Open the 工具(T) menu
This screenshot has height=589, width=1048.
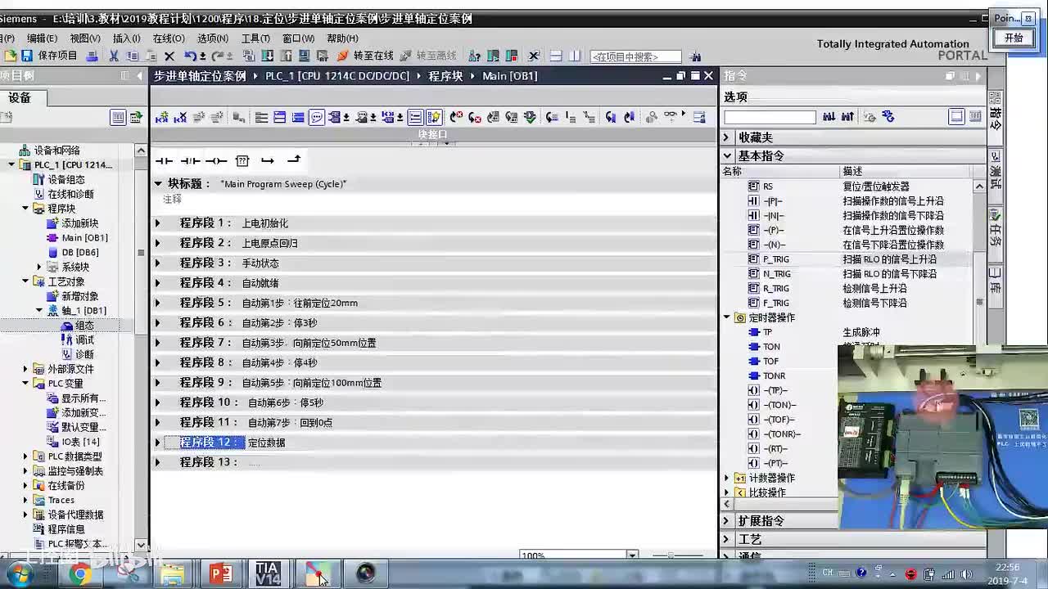point(255,38)
